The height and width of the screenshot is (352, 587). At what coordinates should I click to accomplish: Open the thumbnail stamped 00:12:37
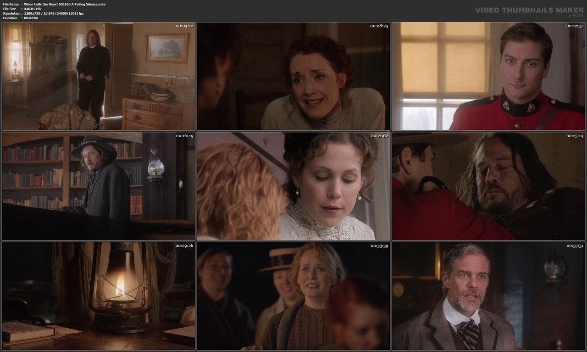[x=488, y=76]
